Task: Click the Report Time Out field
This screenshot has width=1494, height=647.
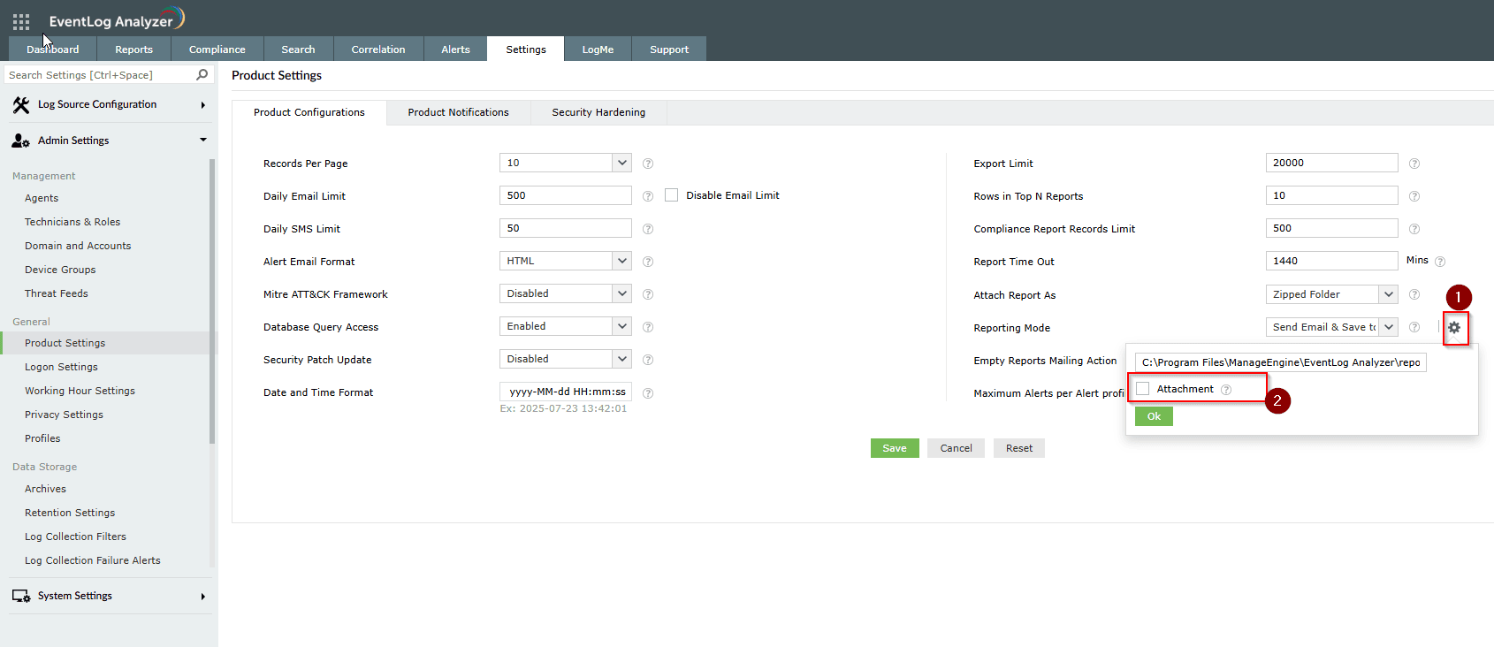Action: (1331, 261)
